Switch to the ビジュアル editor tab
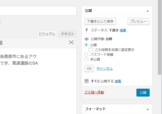162x114 pixels. coord(47,34)
